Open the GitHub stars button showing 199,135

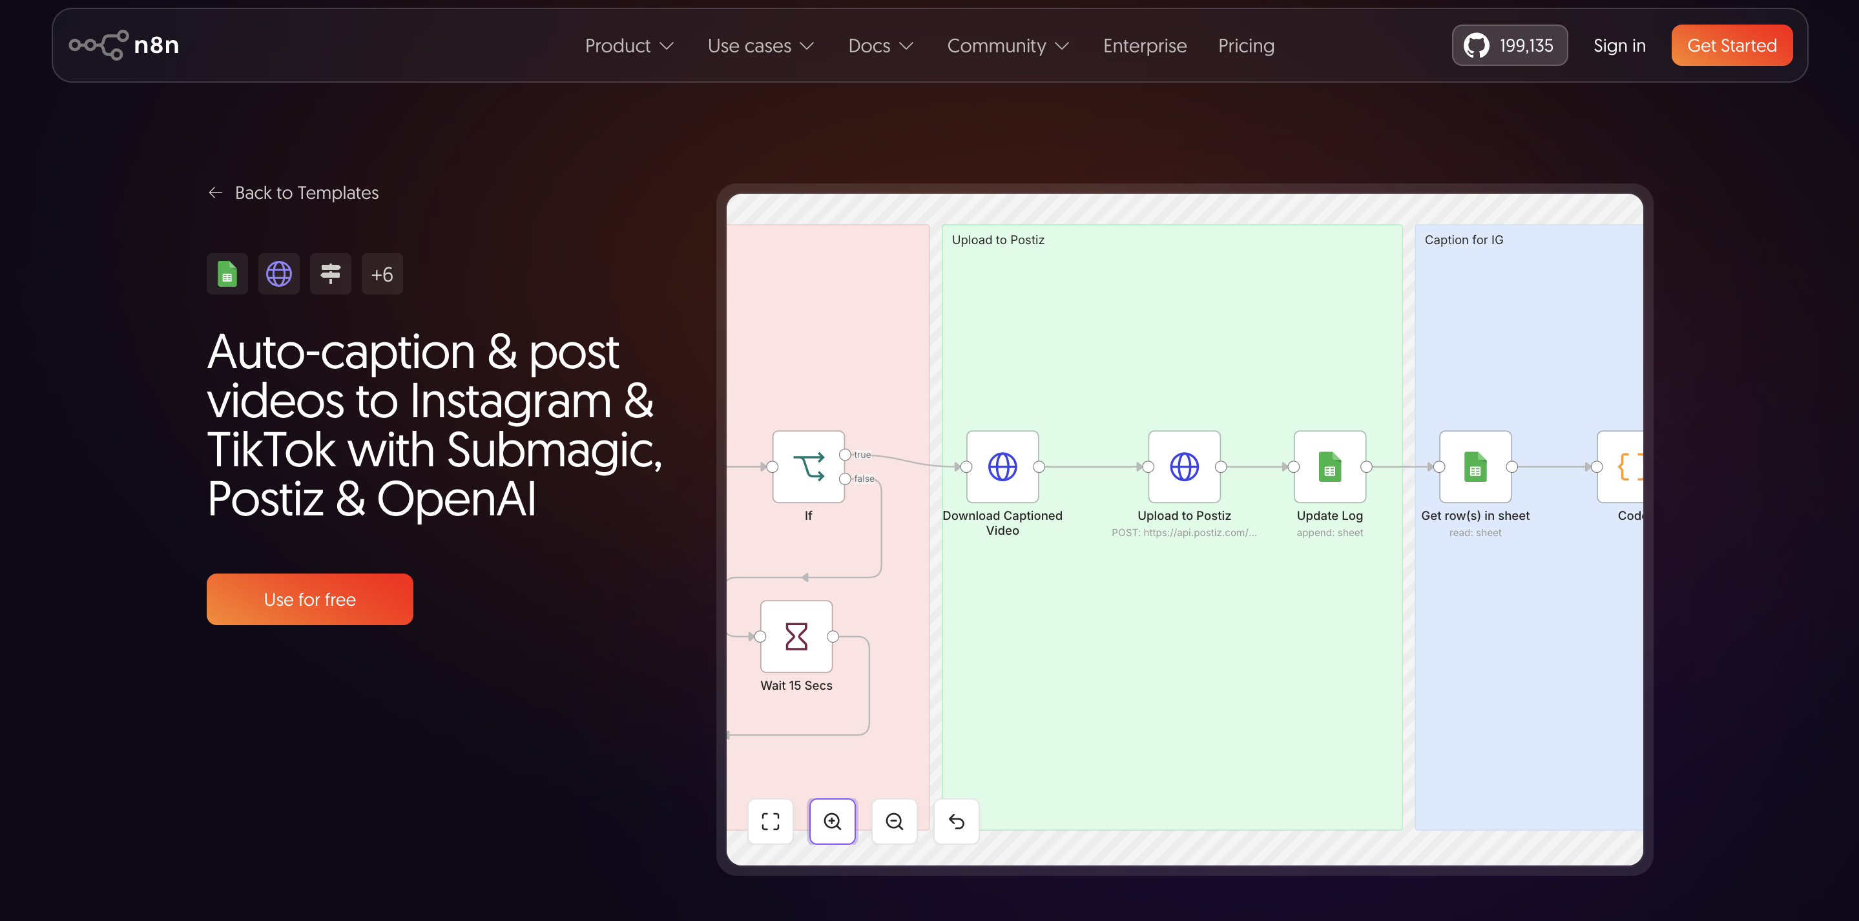click(1509, 45)
